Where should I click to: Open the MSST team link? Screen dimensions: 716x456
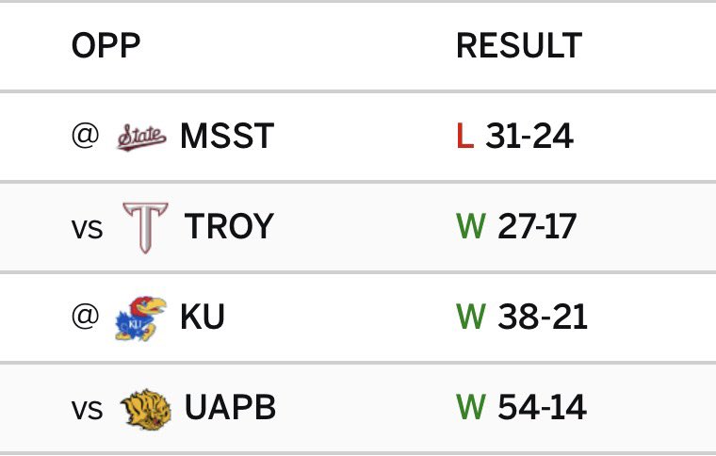(x=227, y=136)
